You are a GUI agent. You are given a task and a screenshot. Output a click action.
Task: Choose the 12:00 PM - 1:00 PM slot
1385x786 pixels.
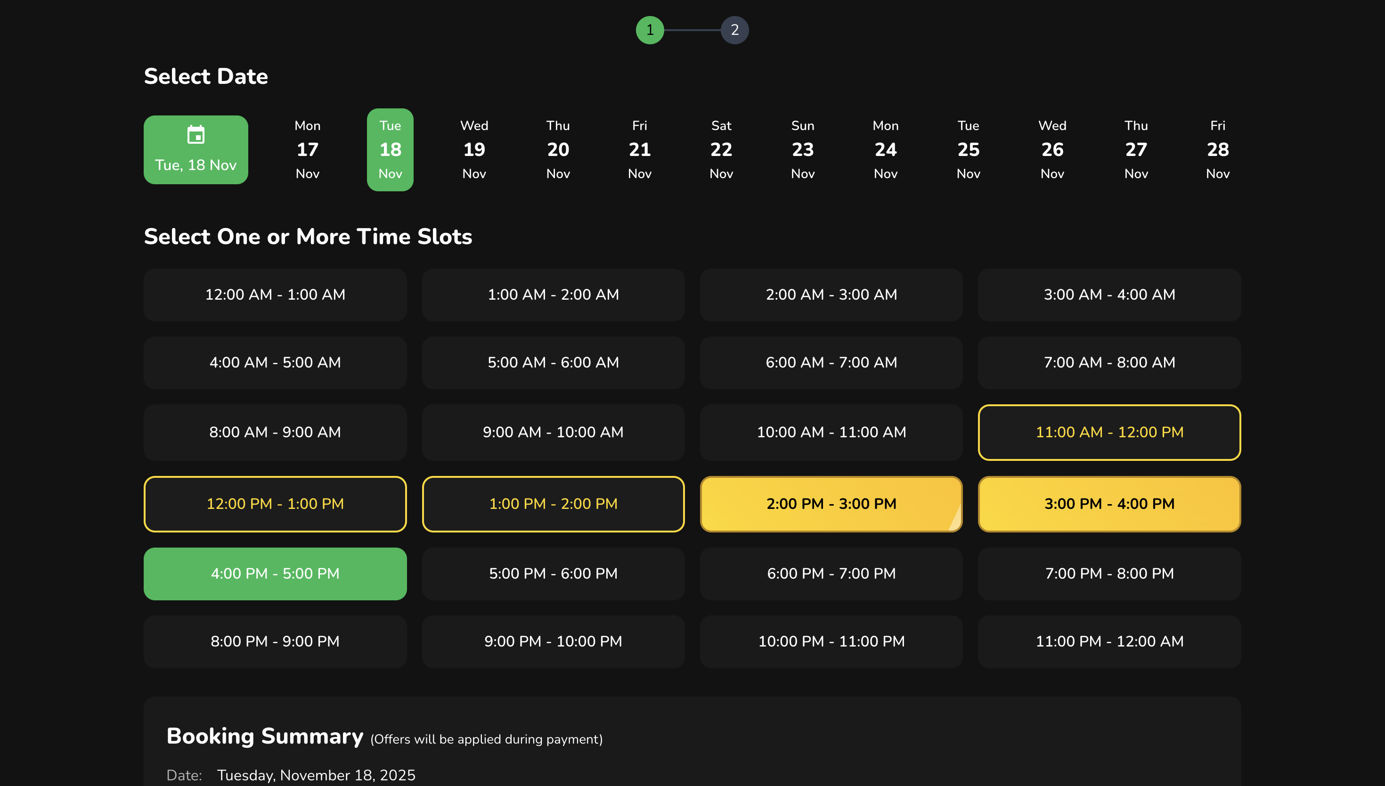coord(275,504)
